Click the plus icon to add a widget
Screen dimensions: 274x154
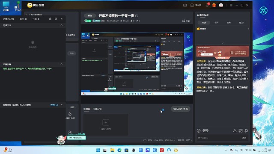(x=106, y=122)
